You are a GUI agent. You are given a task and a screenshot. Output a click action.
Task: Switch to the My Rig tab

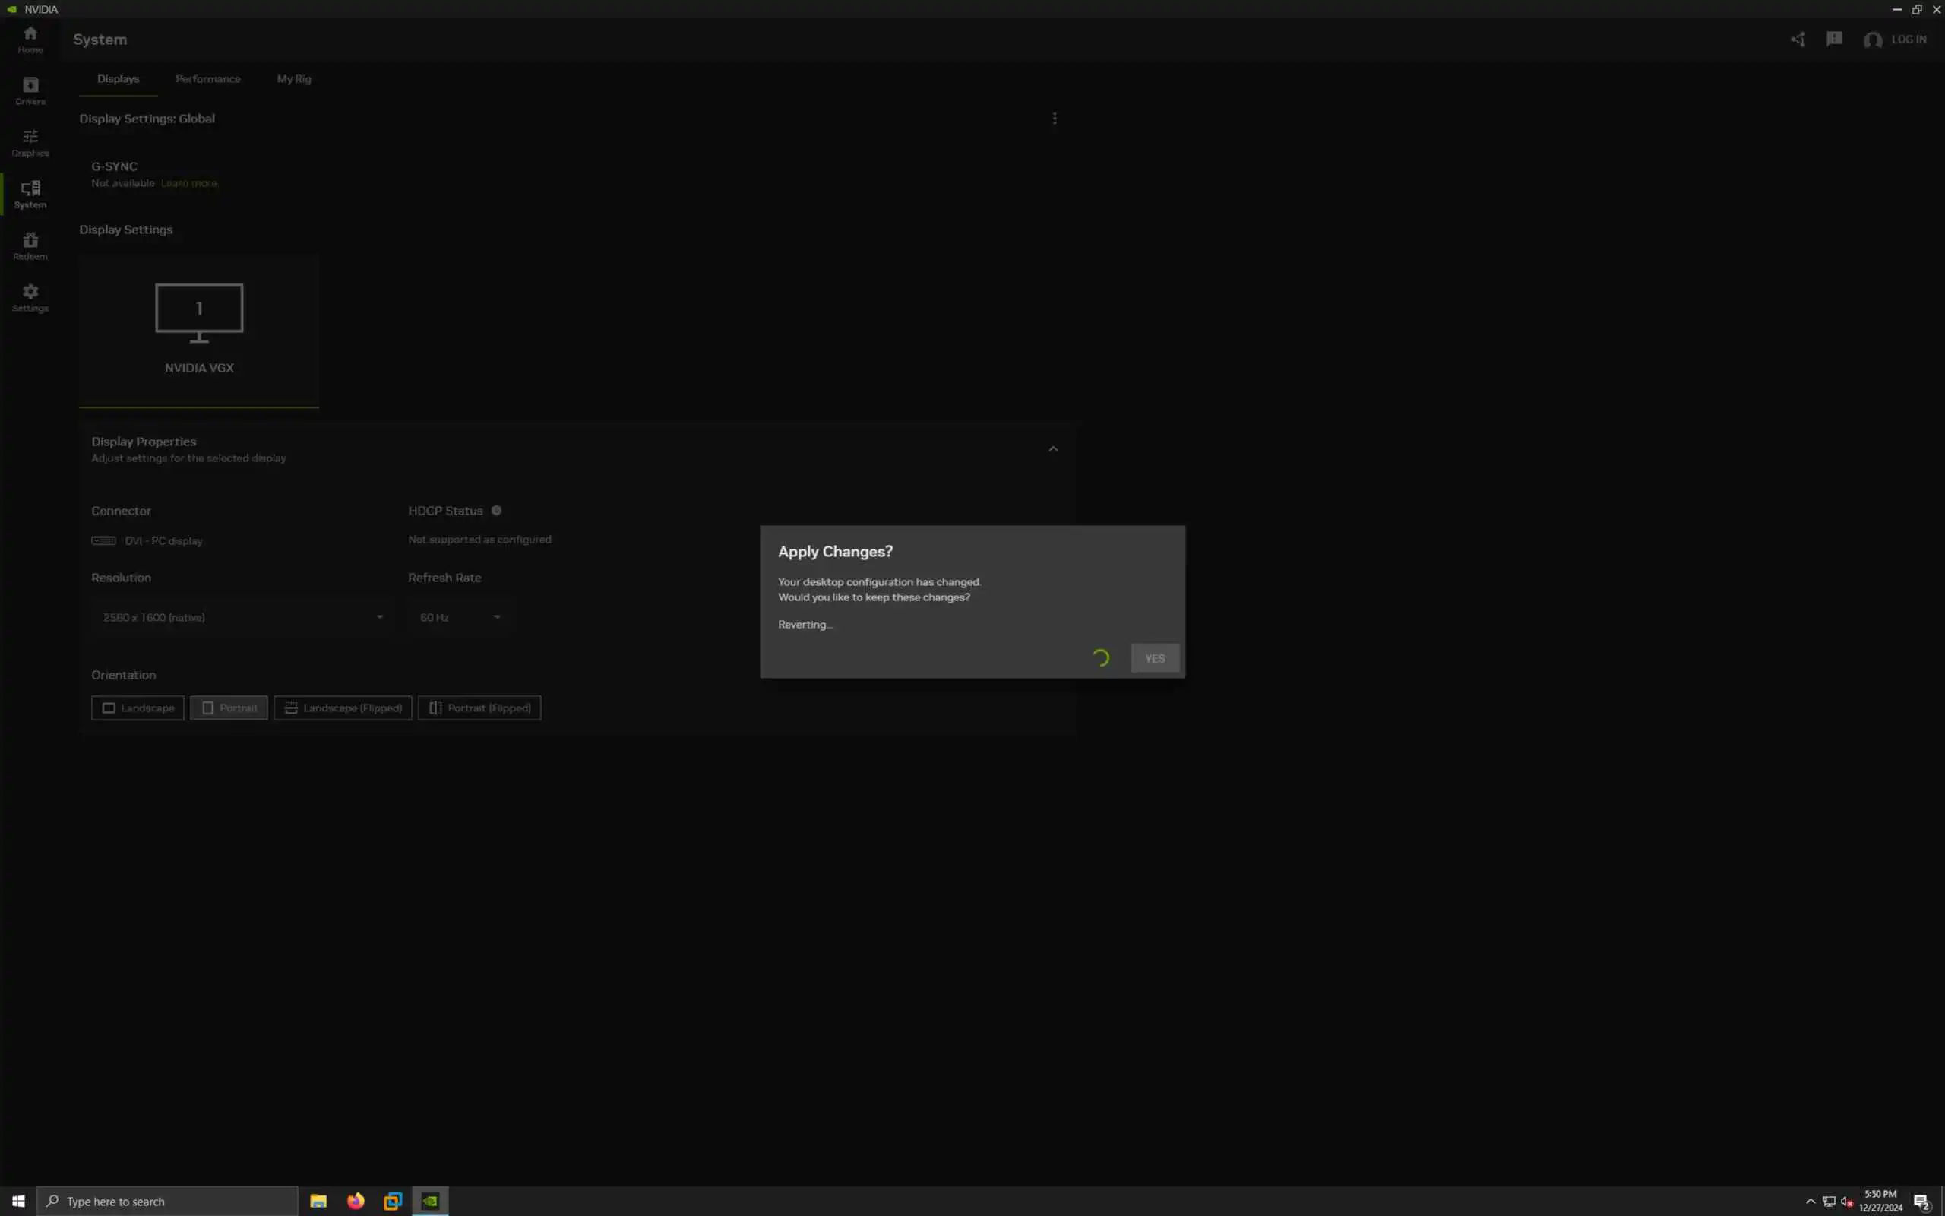click(x=293, y=79)
